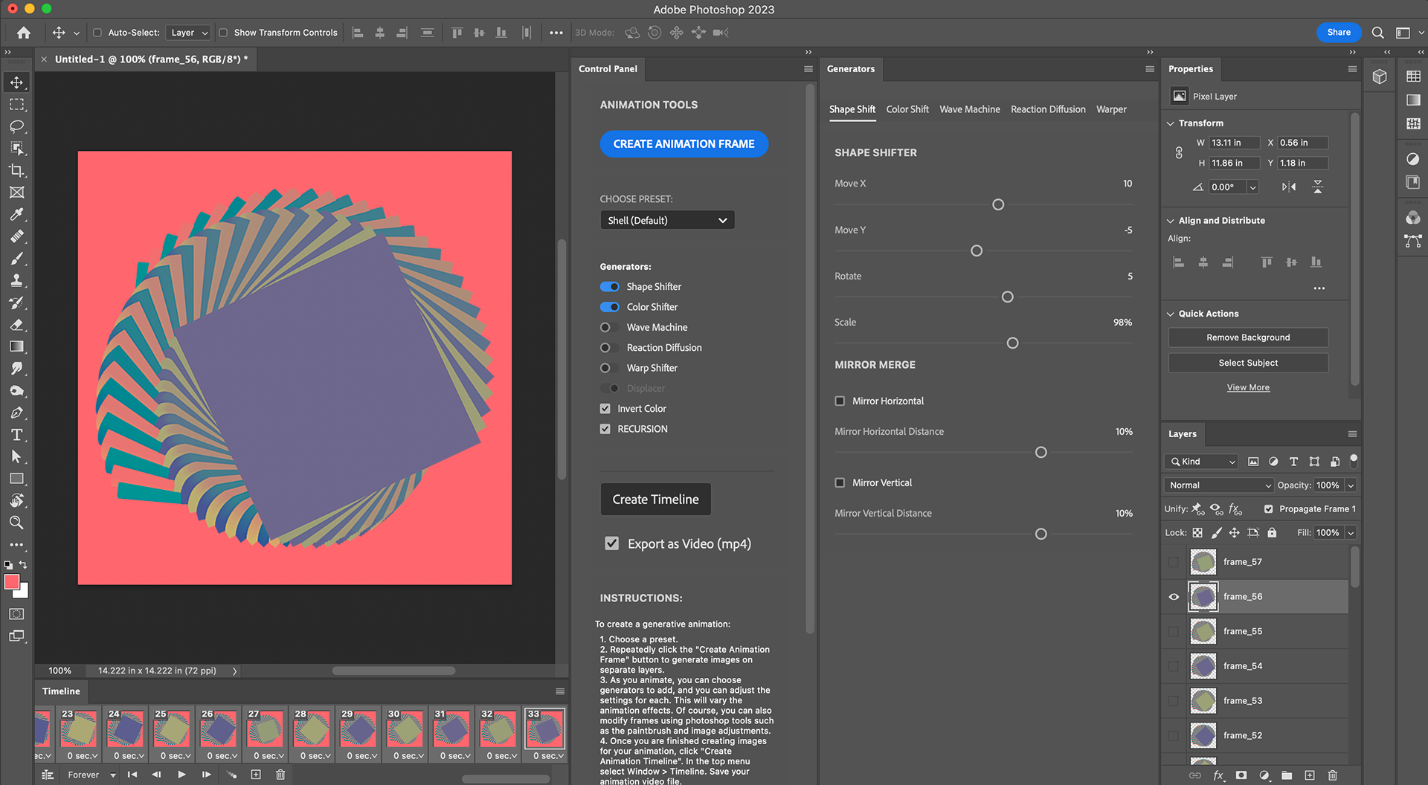Image resolution: width=1428 pixels, height=785 pixels.
Task: Open the layer Opacity dropdown arrow
Action: coord(1351,485)
